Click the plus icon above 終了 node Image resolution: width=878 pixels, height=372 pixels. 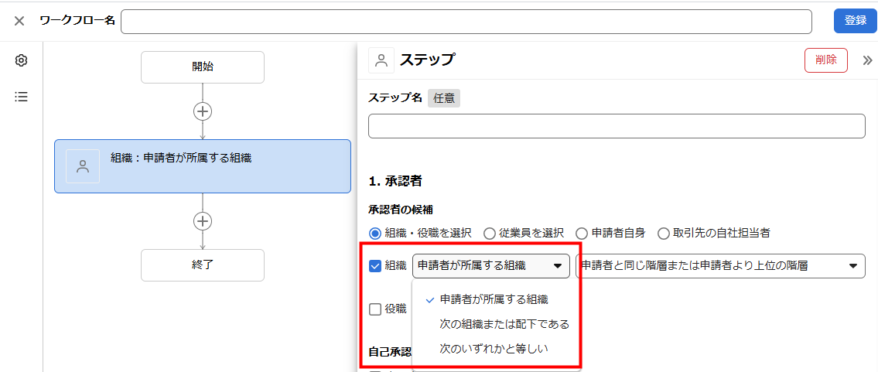(x=203, y=221)
